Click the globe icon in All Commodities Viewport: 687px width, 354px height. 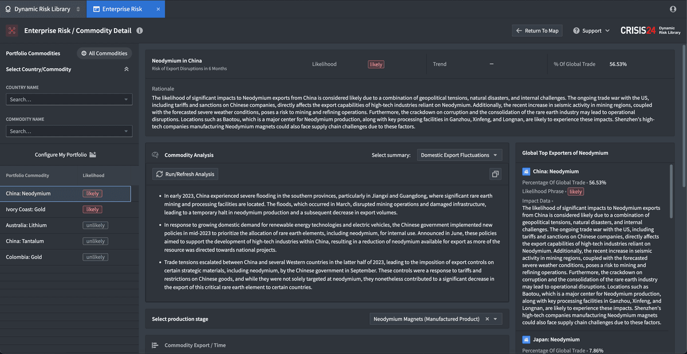click(84, 53)
